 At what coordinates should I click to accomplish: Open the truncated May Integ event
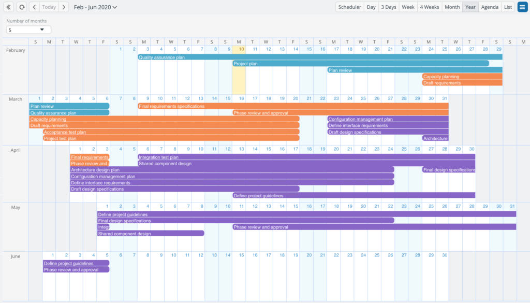click(x=103, y=227)
